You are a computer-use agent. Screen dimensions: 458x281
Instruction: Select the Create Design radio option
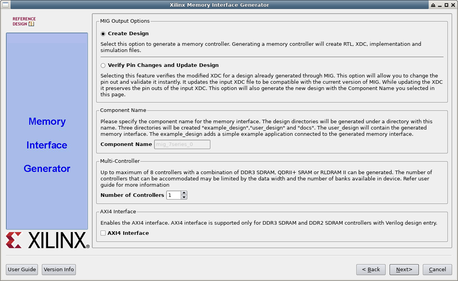pos(103,34)
